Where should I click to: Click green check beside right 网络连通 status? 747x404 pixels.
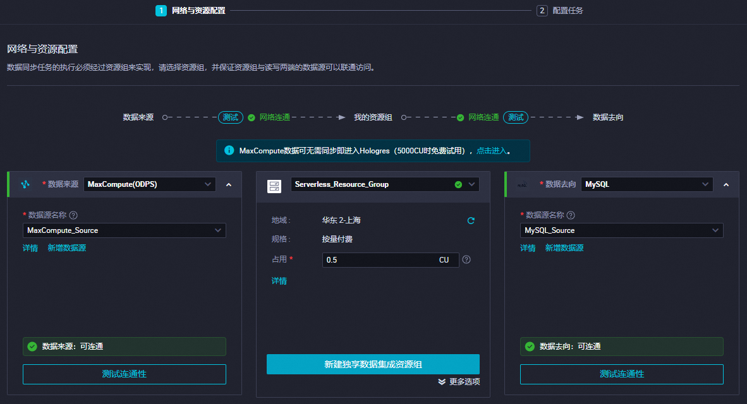tap(460, 117)
